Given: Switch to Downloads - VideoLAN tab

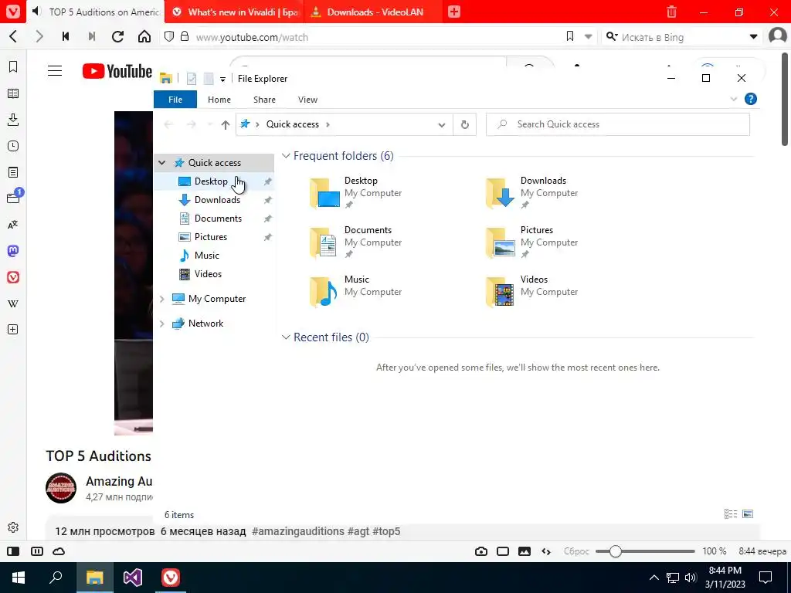Looking at the screenshot, I should click(373, 12).
